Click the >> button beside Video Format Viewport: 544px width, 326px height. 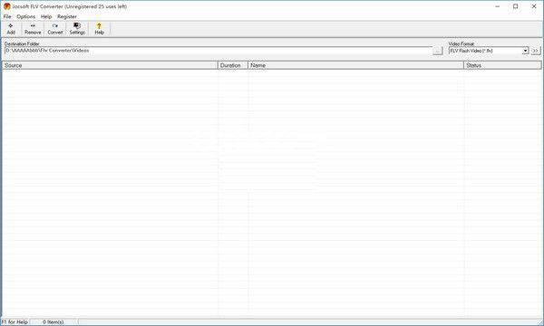click(x=535, y=51)
